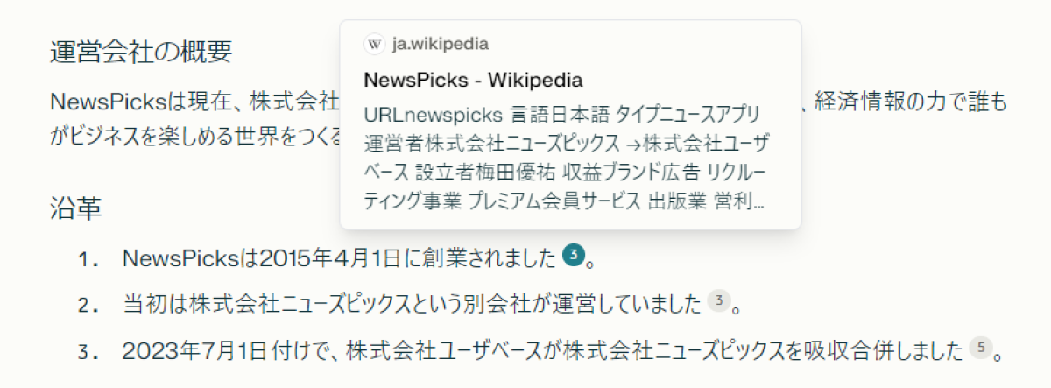Click the list item about 2023年7月1日 merger
The image size is (1051, 388).
(543, 350)
